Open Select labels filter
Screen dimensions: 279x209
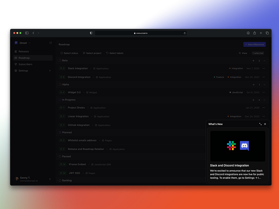(x=115, y=53)
